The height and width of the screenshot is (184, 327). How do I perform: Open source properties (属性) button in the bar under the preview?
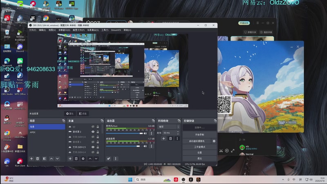[x=70, y=114]
